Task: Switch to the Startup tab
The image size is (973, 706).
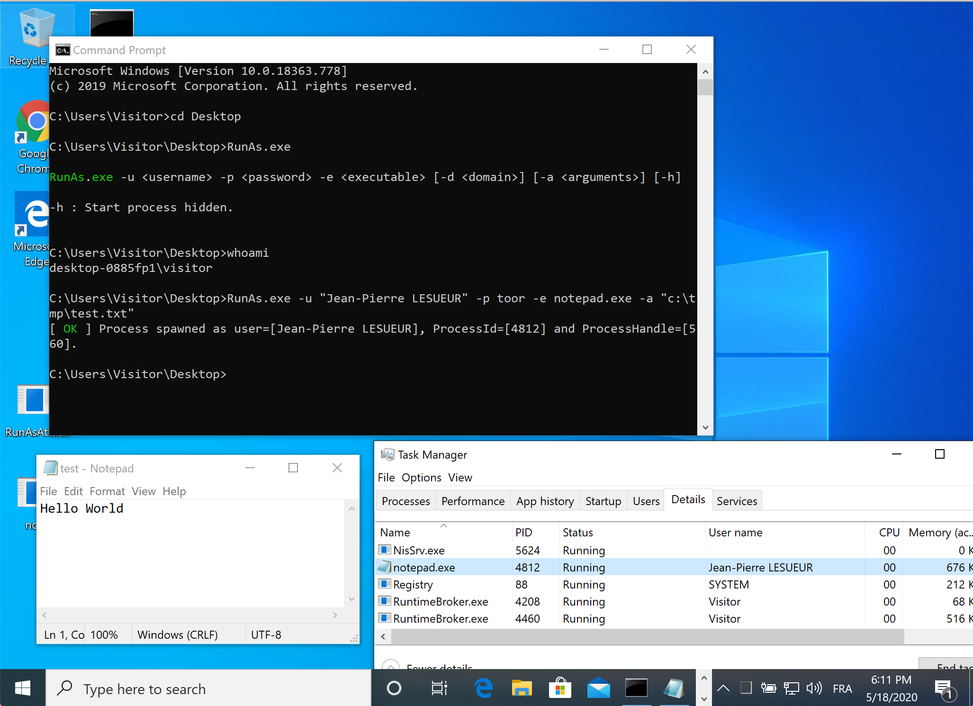Action: (x=603, y=501)
